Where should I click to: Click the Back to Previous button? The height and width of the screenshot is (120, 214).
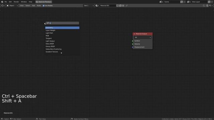pos(44,2)
